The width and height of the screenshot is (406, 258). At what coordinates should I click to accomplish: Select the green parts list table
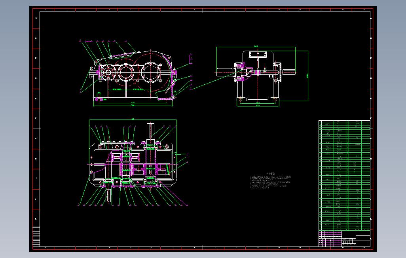click(344, 175)
